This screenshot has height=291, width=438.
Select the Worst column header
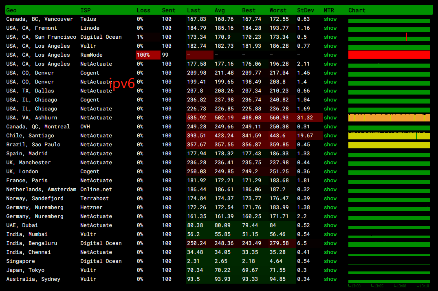[278, 10]
